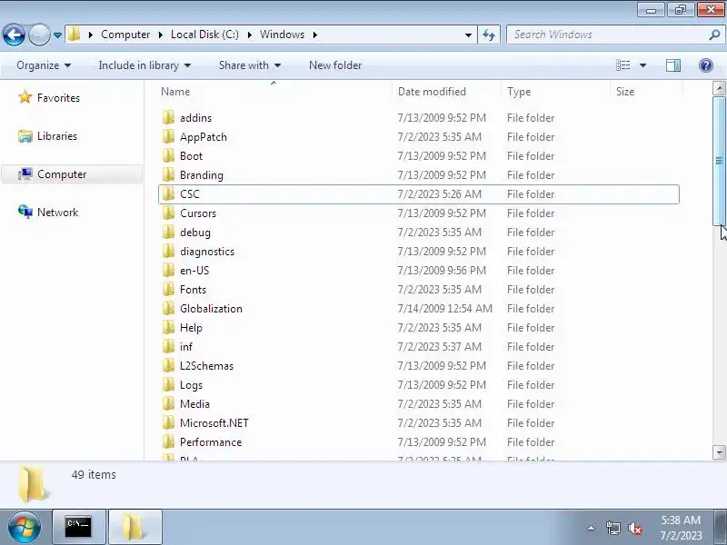Open Help via the question mark icon
This screenshot has width=727, height=545.
(x=706, y=65)
